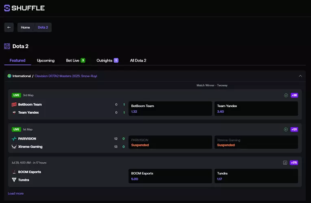311x203 pixels.
Task: Click the Xtreme Gaming team logo
Action: pos(14,147)
